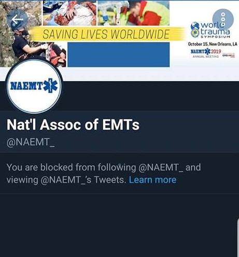Tap @NAEMT_ mention after the word following
Screen dimensions: 239x257
(161, 168)
